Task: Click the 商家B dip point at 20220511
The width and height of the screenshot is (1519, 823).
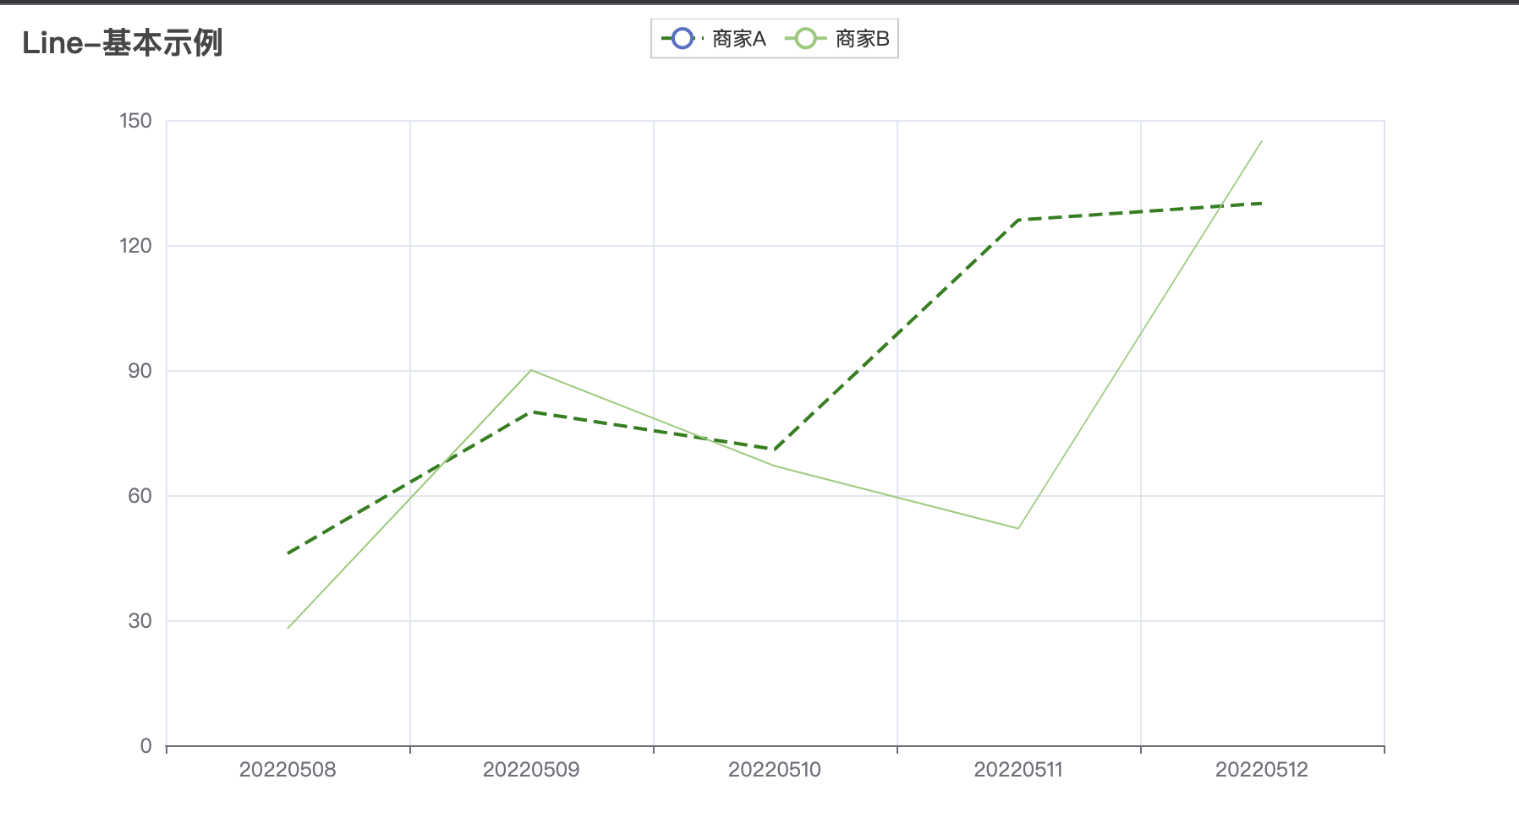Action: click(x=1019, y=527)
